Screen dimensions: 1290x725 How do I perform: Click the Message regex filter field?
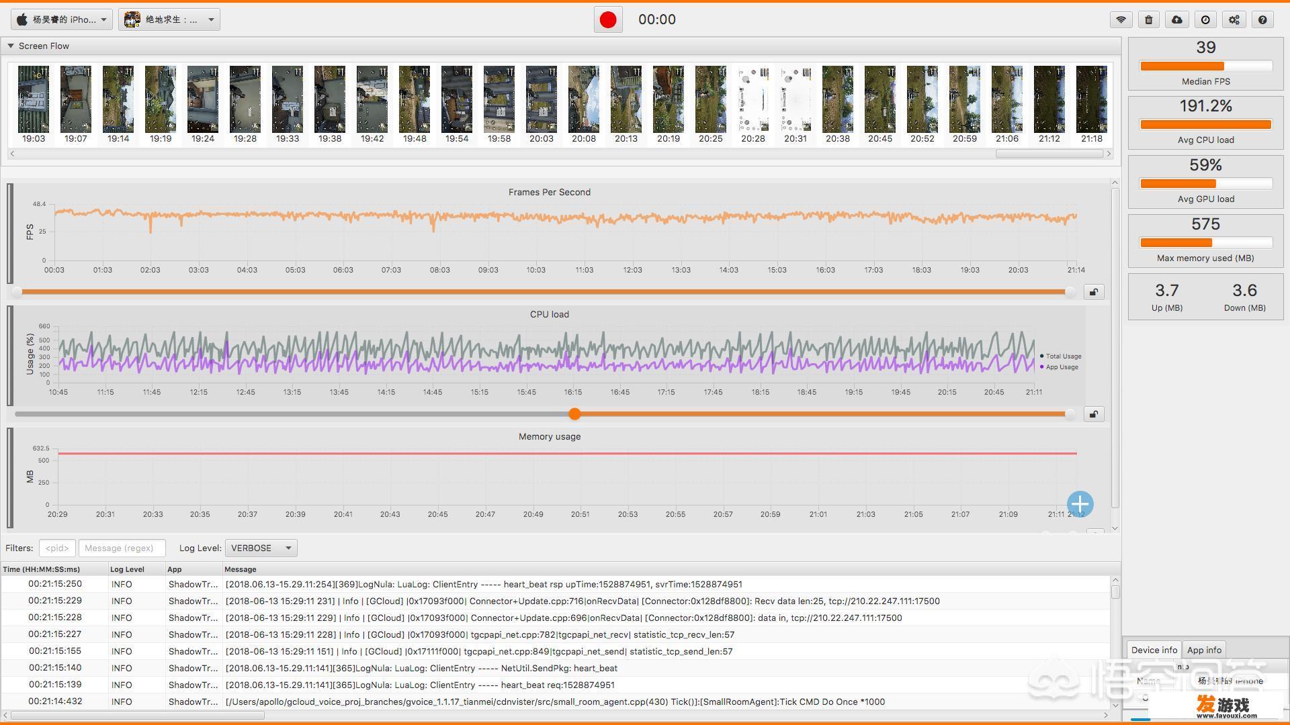tap(122, 548)
